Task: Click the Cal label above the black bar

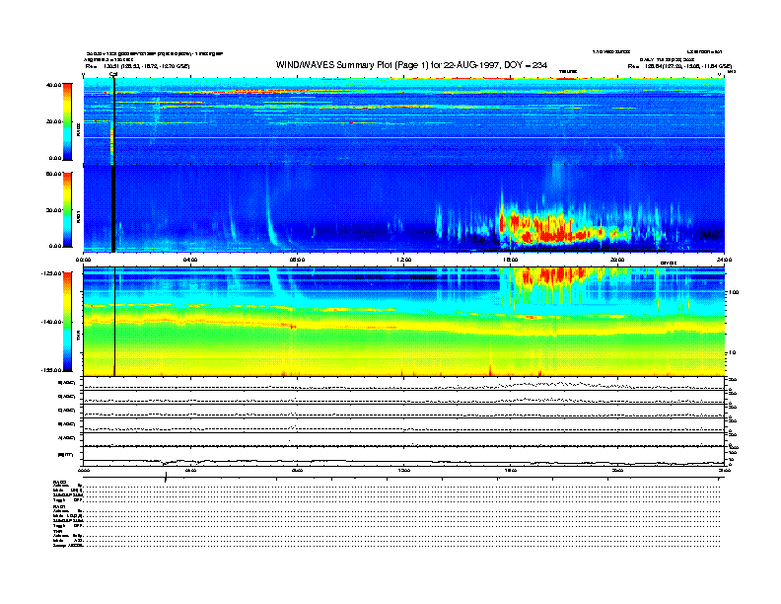Action: coord(113,74)
